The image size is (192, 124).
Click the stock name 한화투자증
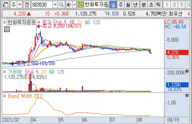(97, 5)
